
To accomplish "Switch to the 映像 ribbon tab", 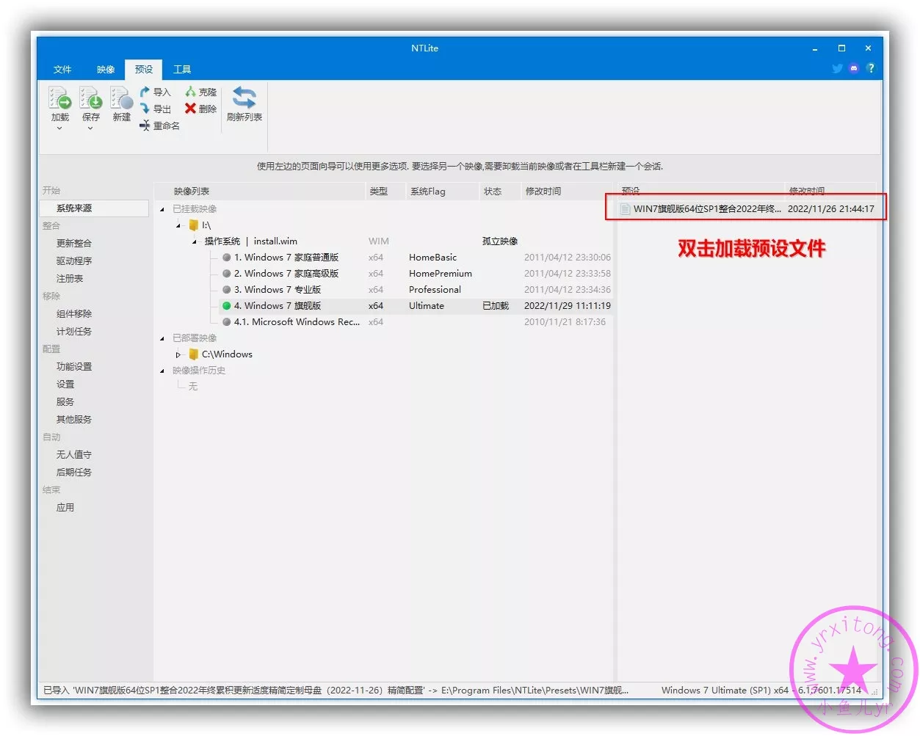I will pos(106,69).
